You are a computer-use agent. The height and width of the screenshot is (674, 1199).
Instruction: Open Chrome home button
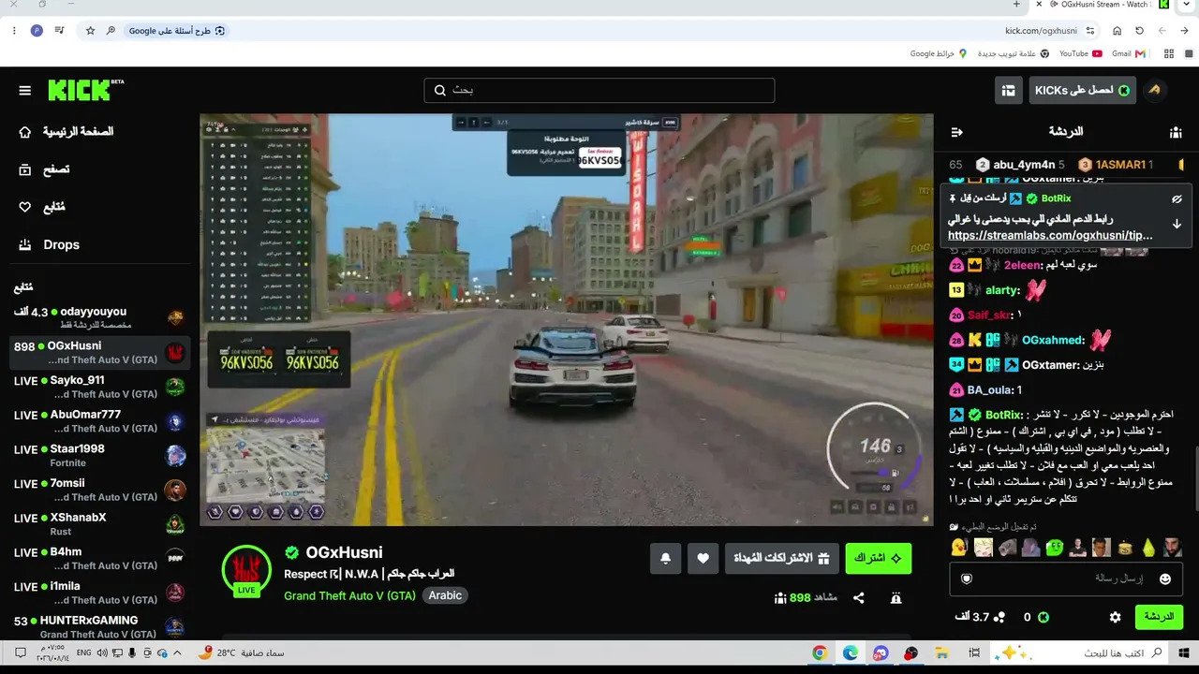[1117, 31]
